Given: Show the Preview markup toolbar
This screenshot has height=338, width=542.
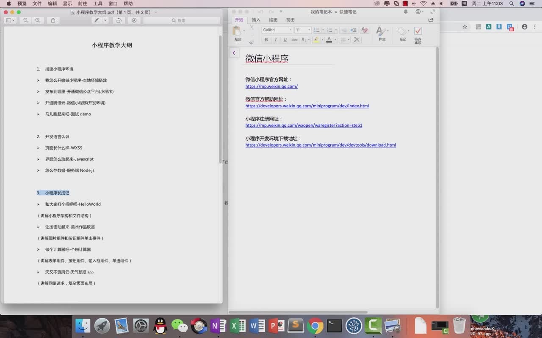Looking at the screenshot, I should coord(134,20).
